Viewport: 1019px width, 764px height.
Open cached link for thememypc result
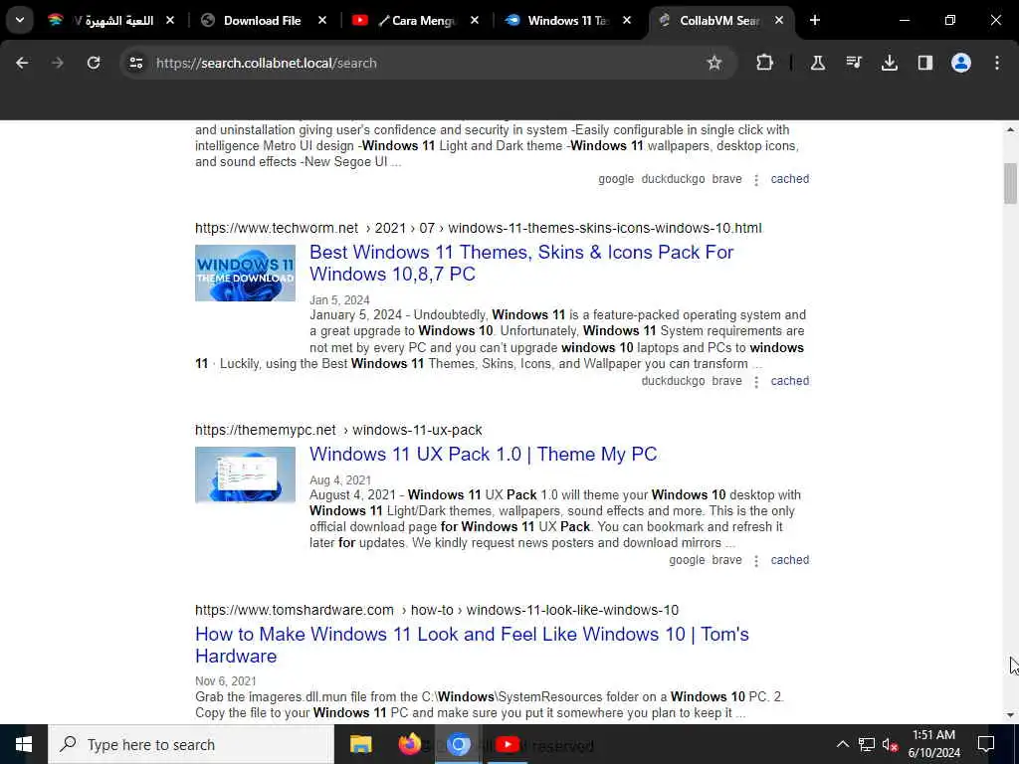(x=789, y=560)
